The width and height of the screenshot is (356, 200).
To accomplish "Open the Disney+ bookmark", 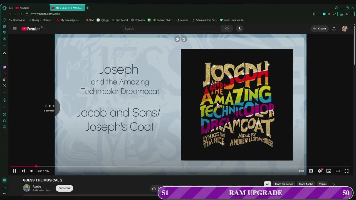I will point(40,20).
